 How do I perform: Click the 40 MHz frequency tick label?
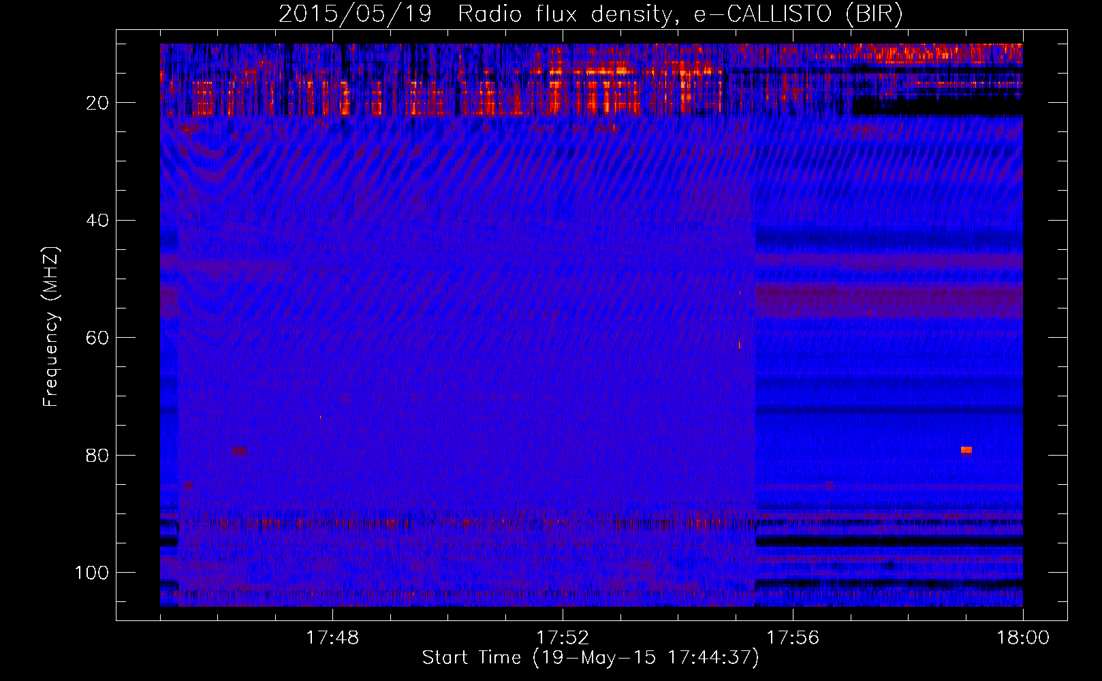(x=97, y=221)
